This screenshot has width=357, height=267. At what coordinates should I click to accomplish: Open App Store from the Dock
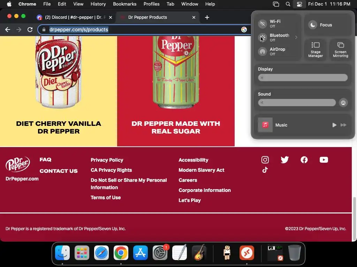[x=140, y=253]
